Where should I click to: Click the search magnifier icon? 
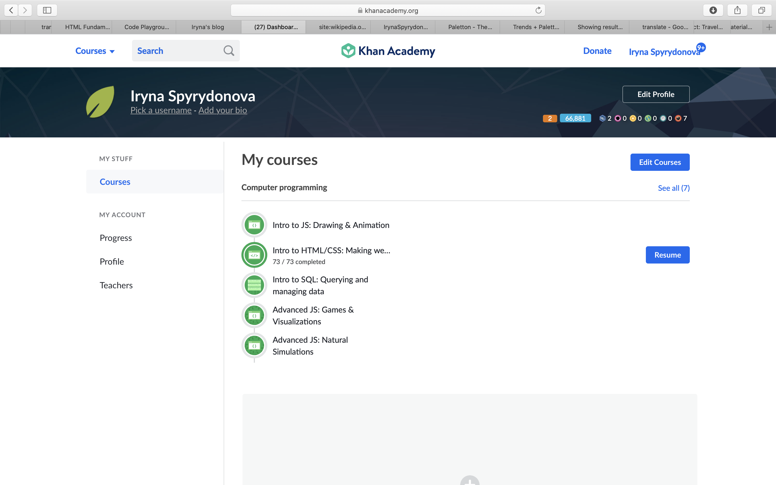pos(229,51)
